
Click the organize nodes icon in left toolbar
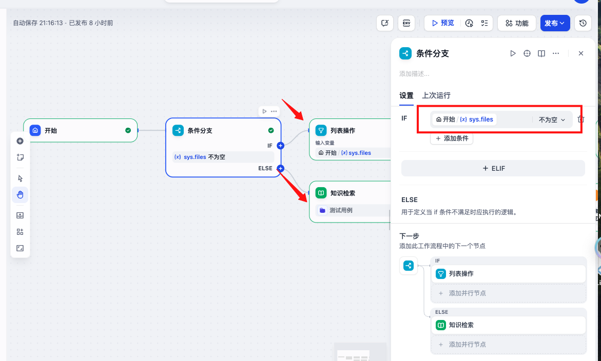(20, 232)
